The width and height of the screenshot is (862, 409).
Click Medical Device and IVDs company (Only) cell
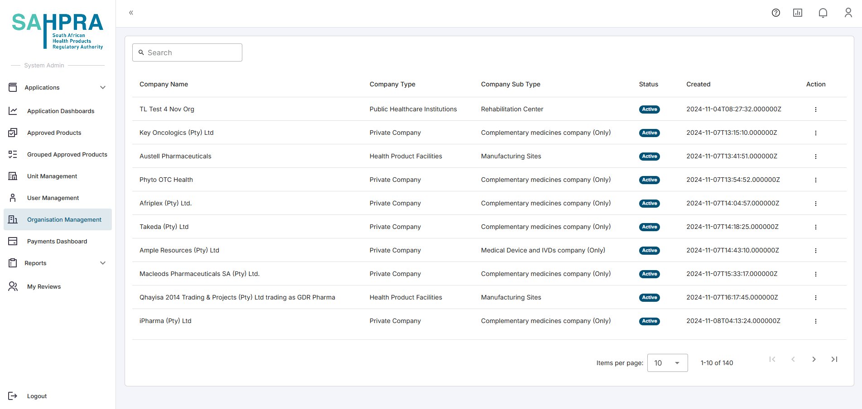tap(543, 250)
